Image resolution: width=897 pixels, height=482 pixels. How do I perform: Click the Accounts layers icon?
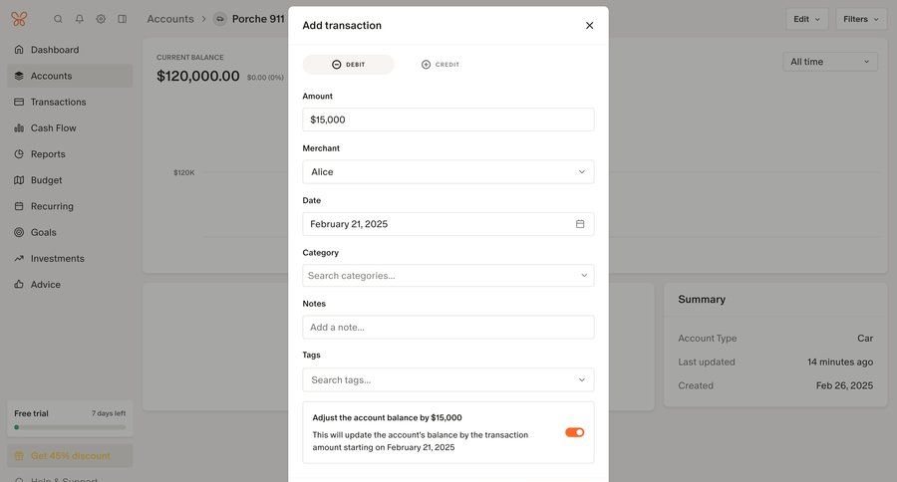[19, 76]
